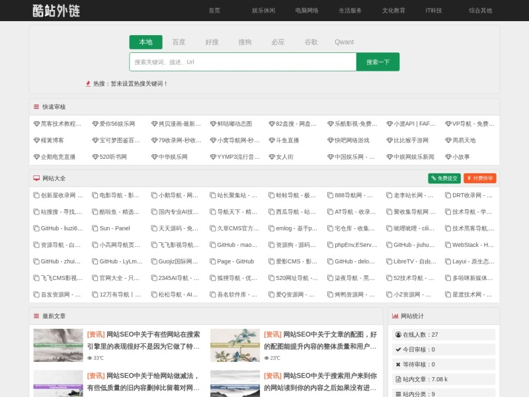
Task: Click the red flame hot-search icon
Action: pyautogui.click(x=88, y=83)
